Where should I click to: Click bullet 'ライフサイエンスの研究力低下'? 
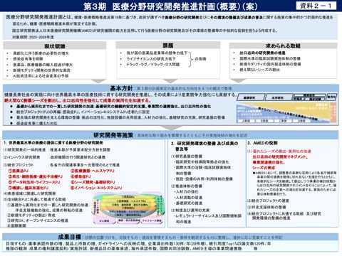[151, 58]
